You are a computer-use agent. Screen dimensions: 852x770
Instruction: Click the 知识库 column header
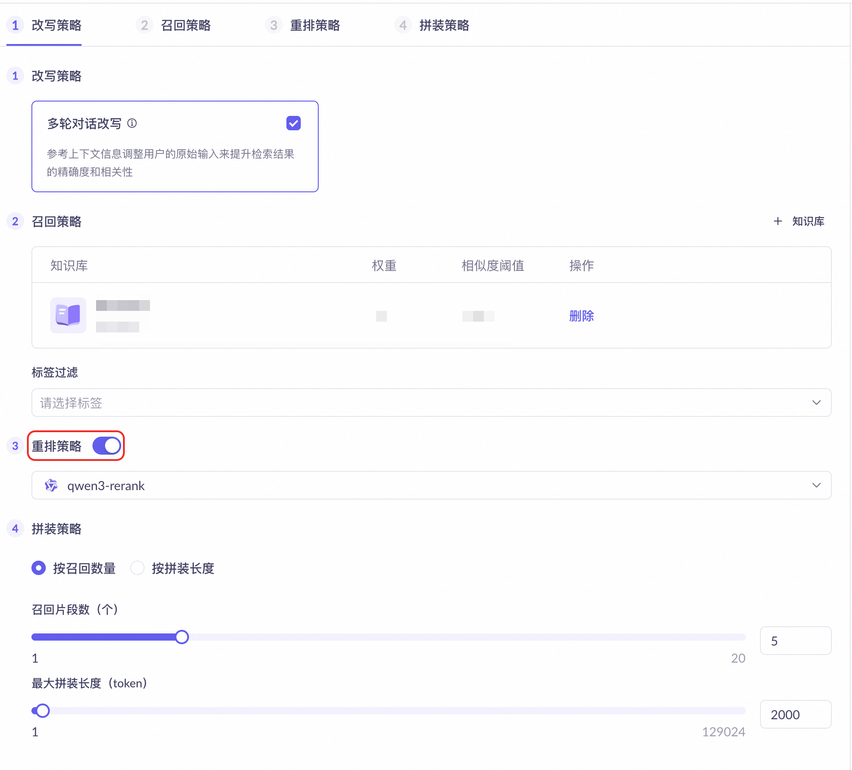[69, 266]
